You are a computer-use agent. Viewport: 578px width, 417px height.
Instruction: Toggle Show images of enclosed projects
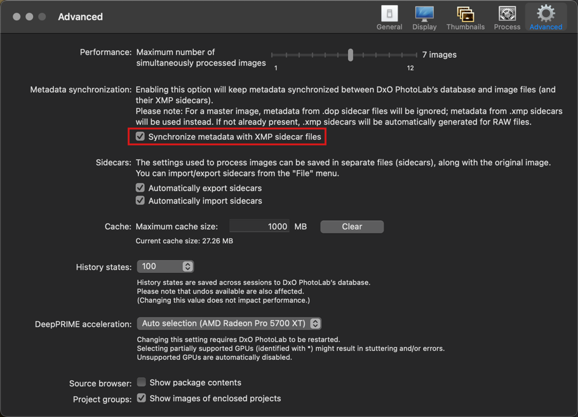coord(141,398)
